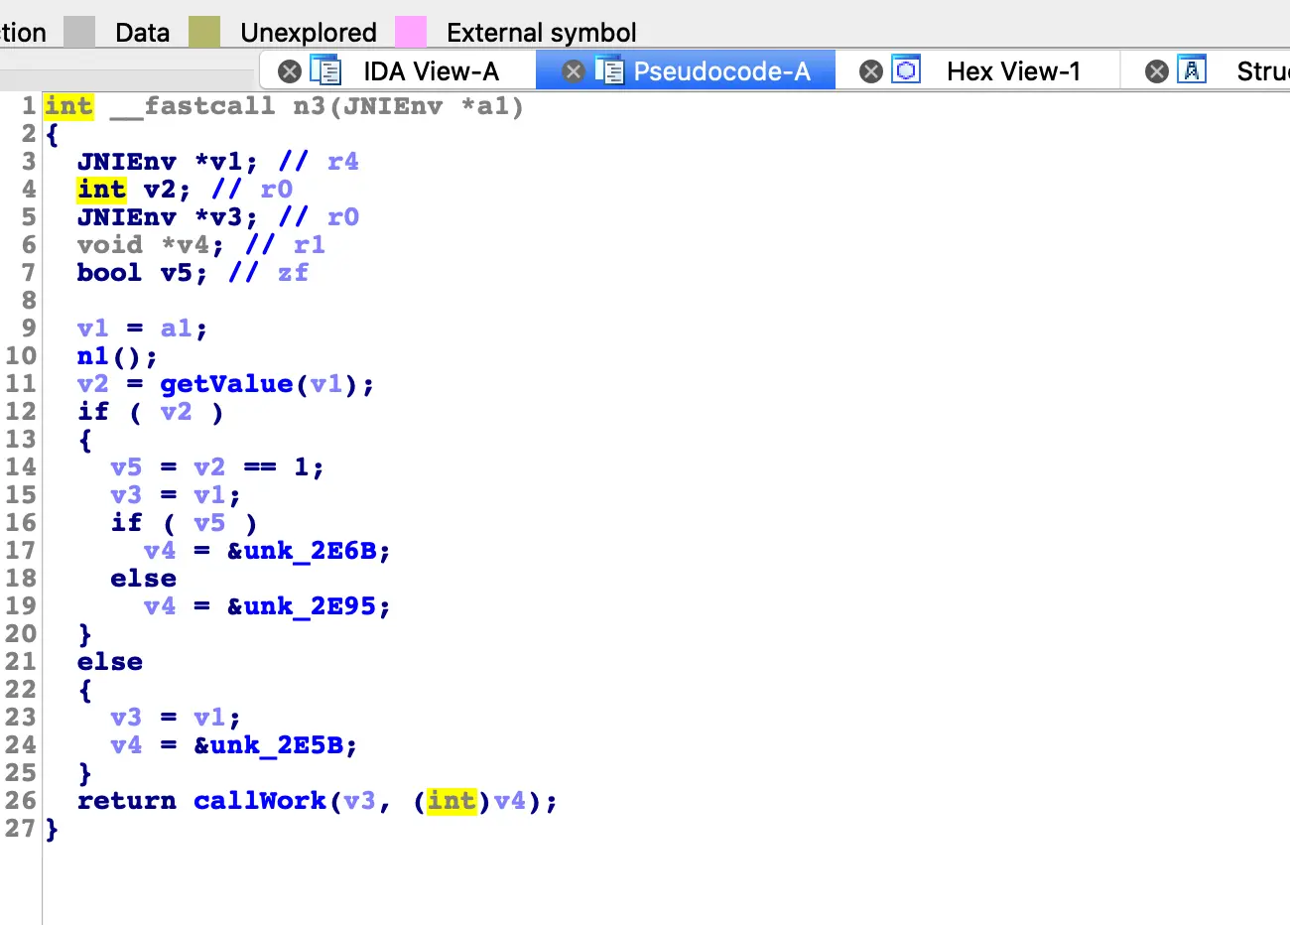Click the return keyword

126,801
